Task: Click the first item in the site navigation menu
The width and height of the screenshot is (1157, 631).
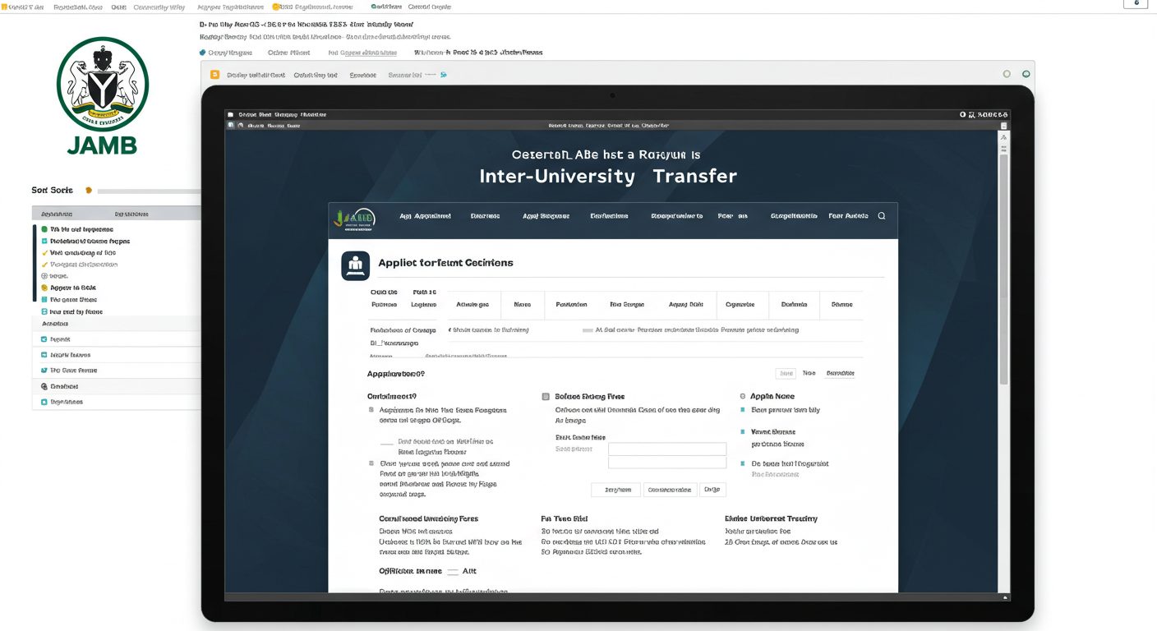Action: tap(425, 216)
